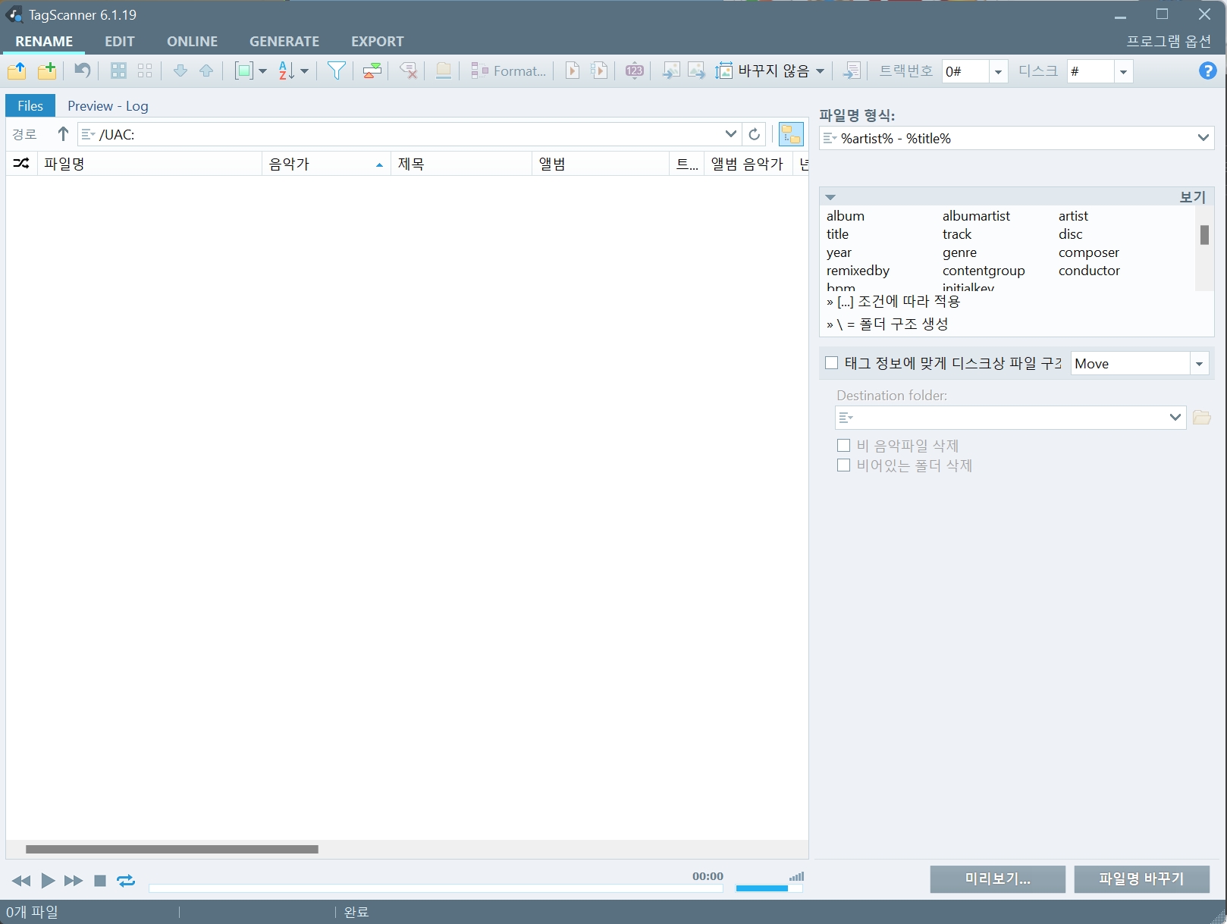Click the double document play icon
Image resolution: width=1227 pixels, height=924 pixels.
[599, 71]
